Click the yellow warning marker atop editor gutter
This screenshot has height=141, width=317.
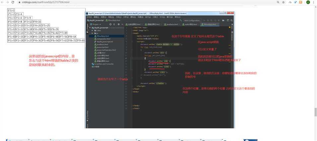(230, 27)
